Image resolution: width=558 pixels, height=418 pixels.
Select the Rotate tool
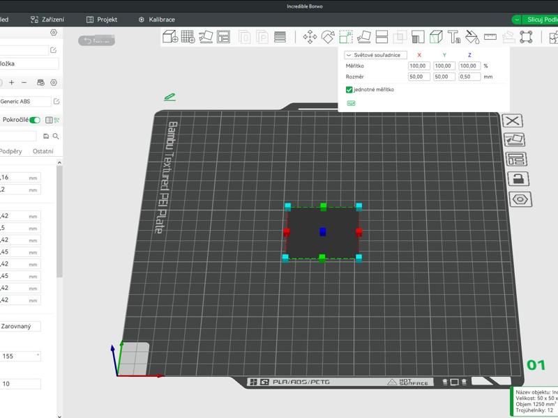click(328, 37)
